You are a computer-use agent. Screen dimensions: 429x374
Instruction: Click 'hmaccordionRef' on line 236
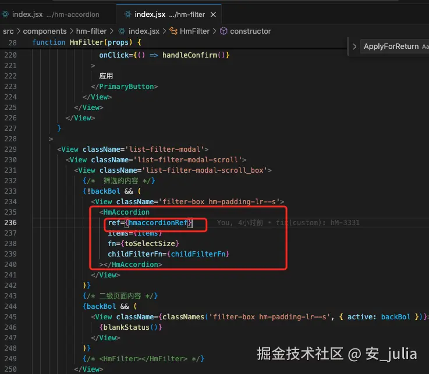(x=158, y=223)
